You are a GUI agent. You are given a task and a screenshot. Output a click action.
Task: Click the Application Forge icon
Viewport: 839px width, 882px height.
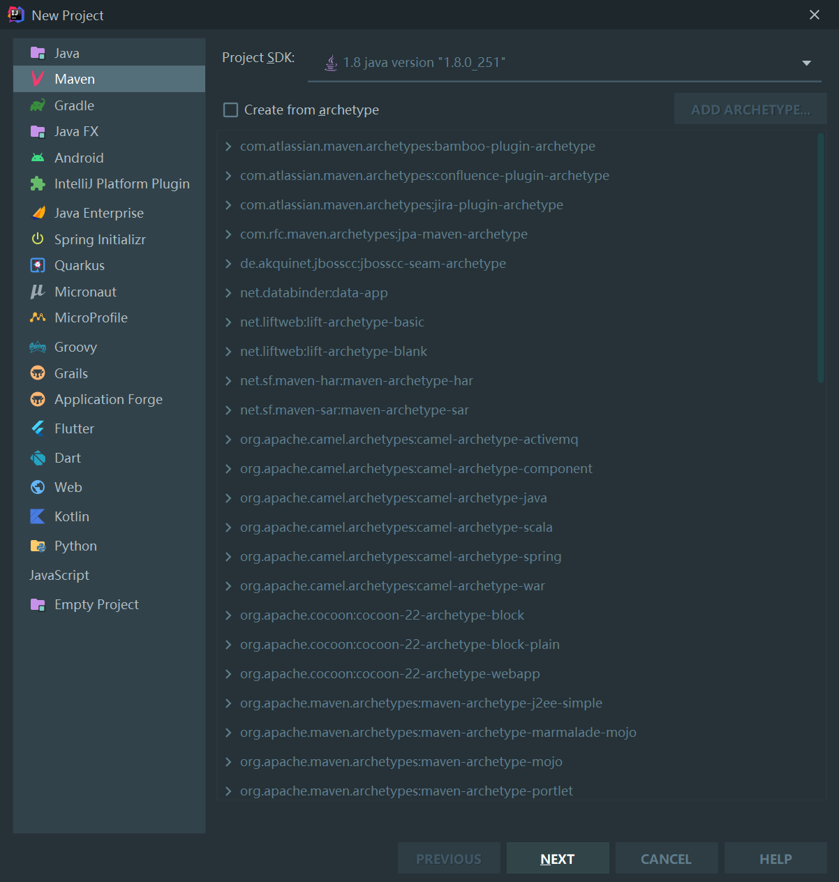pos(38,399)
